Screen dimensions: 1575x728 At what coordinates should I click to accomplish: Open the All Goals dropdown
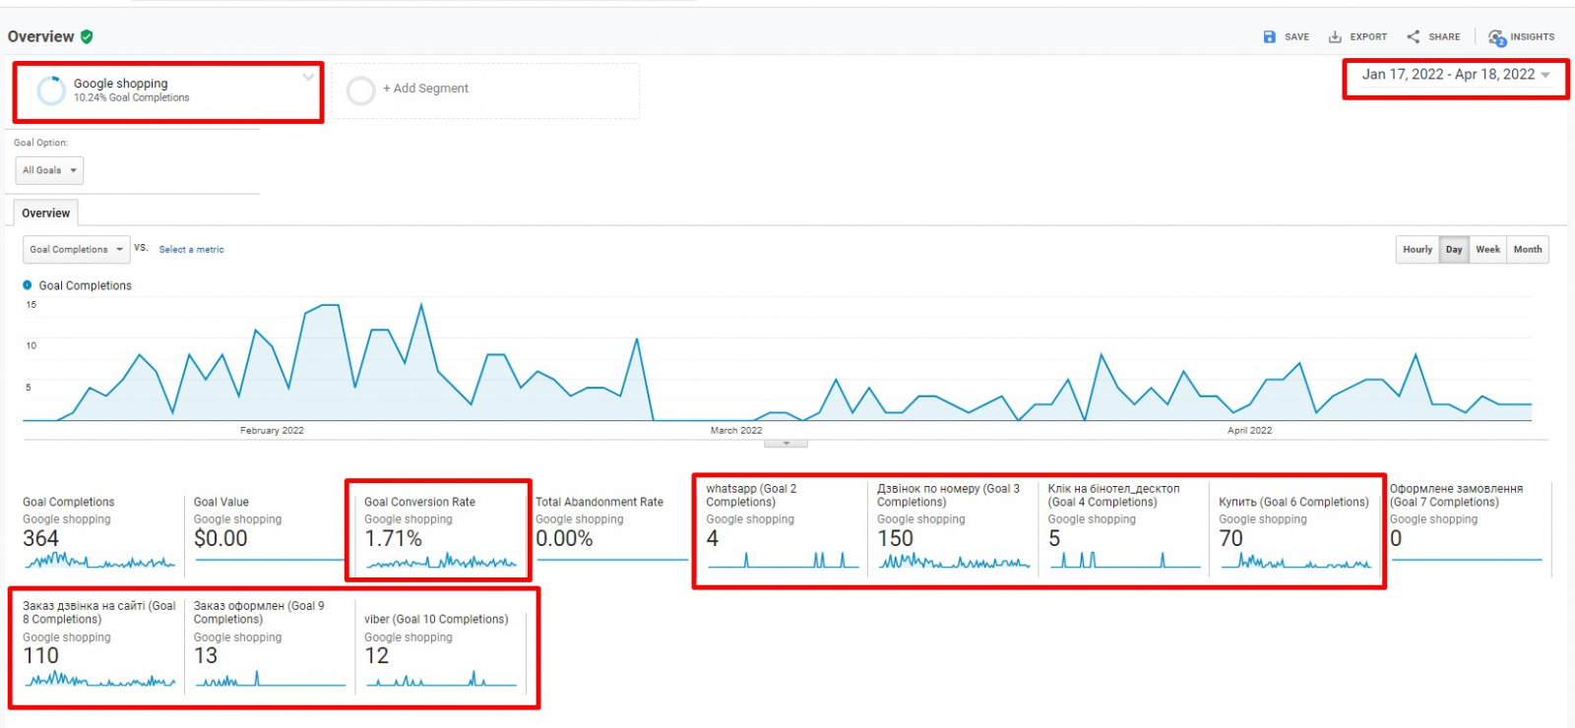[x=49, y=170]
